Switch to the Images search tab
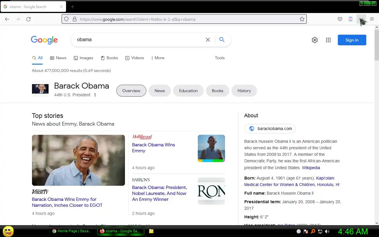This screenshot has width=379, height=237. click(x=83, y=58)
